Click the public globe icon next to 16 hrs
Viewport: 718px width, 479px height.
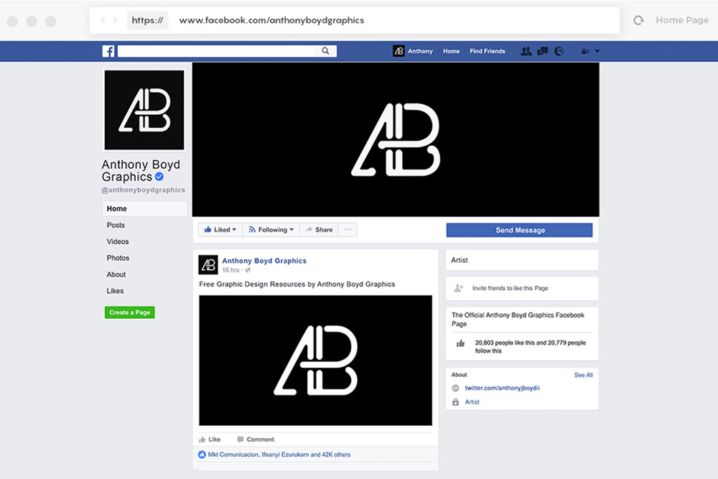[x=248, y=270]
